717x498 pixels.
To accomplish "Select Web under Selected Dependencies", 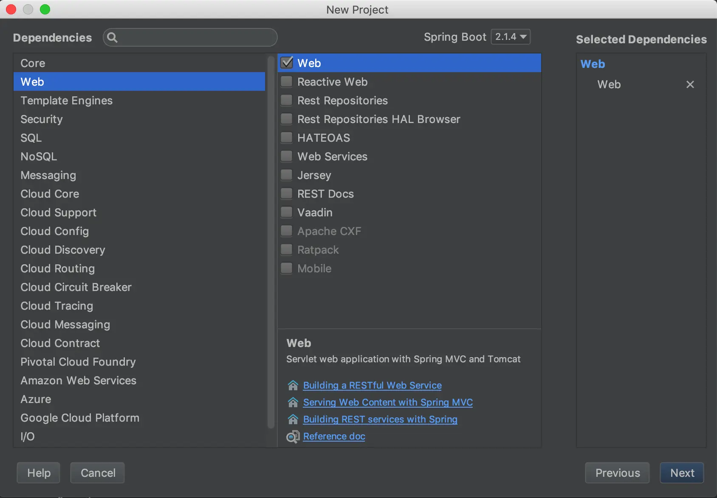I will tap(609, 84).
